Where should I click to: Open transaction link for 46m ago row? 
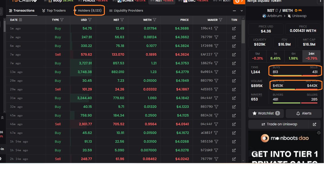[x=234, y=124]
